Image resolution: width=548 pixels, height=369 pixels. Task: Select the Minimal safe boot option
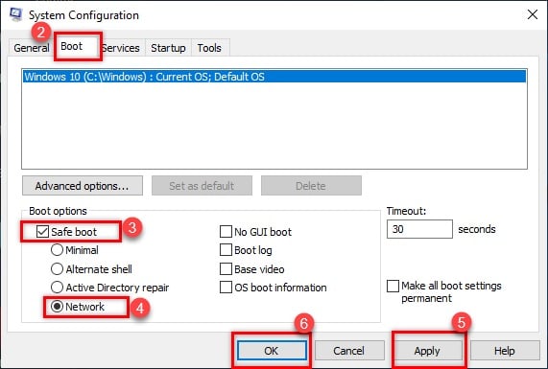57,250
